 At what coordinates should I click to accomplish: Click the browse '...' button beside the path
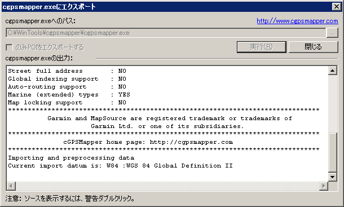[x=332, y=33]
